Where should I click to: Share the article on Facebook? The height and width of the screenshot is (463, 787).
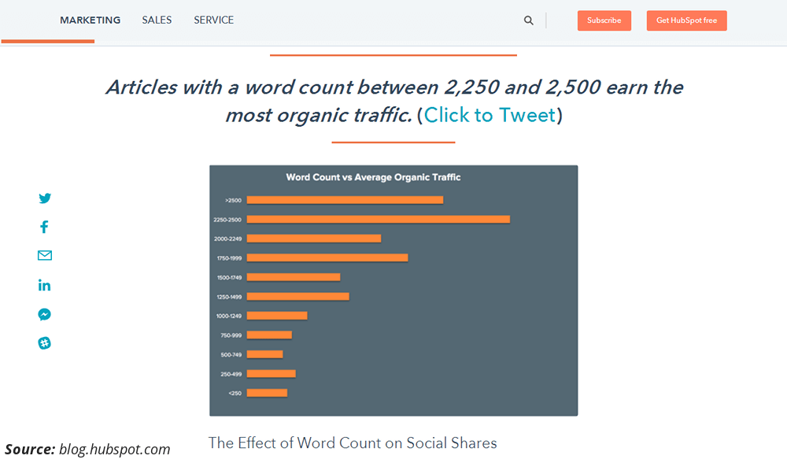[x=44, y=227]
